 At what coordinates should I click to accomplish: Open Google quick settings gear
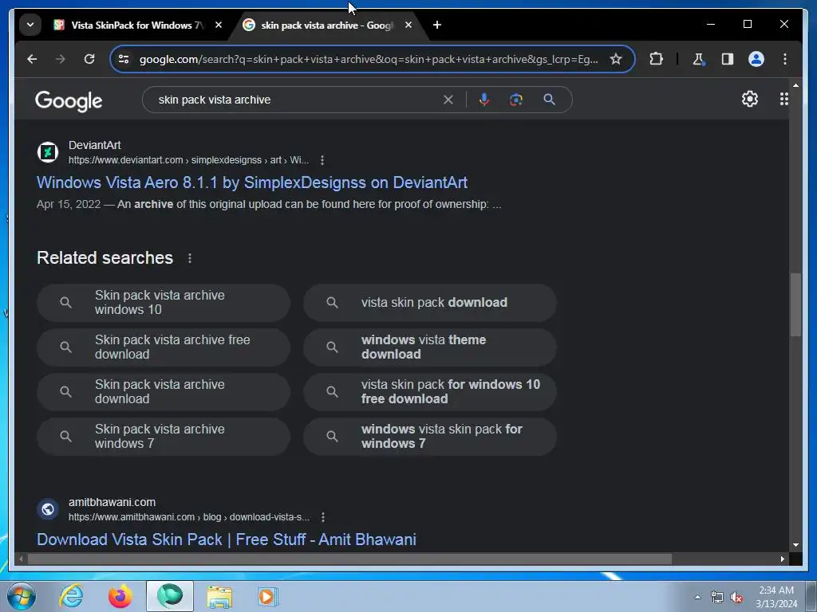750,99
